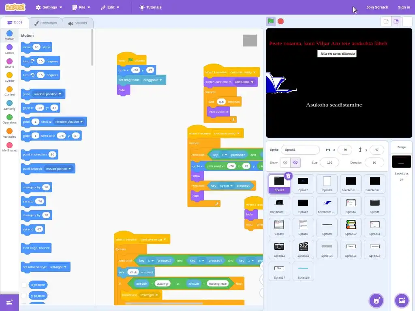
Task: Set sprite visibility to hidden (crossed eye)
Action: [295, 162]
